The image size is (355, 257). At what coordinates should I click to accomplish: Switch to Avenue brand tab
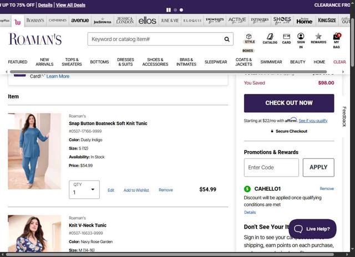click(80, 20)
